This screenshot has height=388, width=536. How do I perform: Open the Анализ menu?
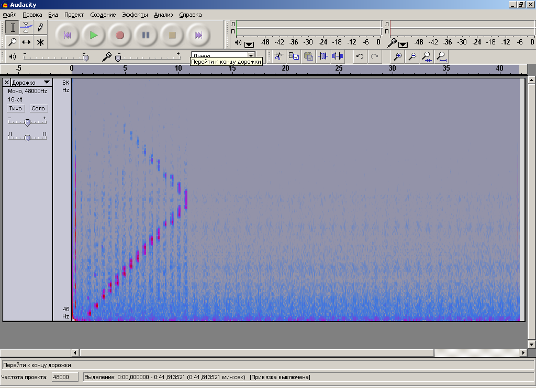click(163, 15)
